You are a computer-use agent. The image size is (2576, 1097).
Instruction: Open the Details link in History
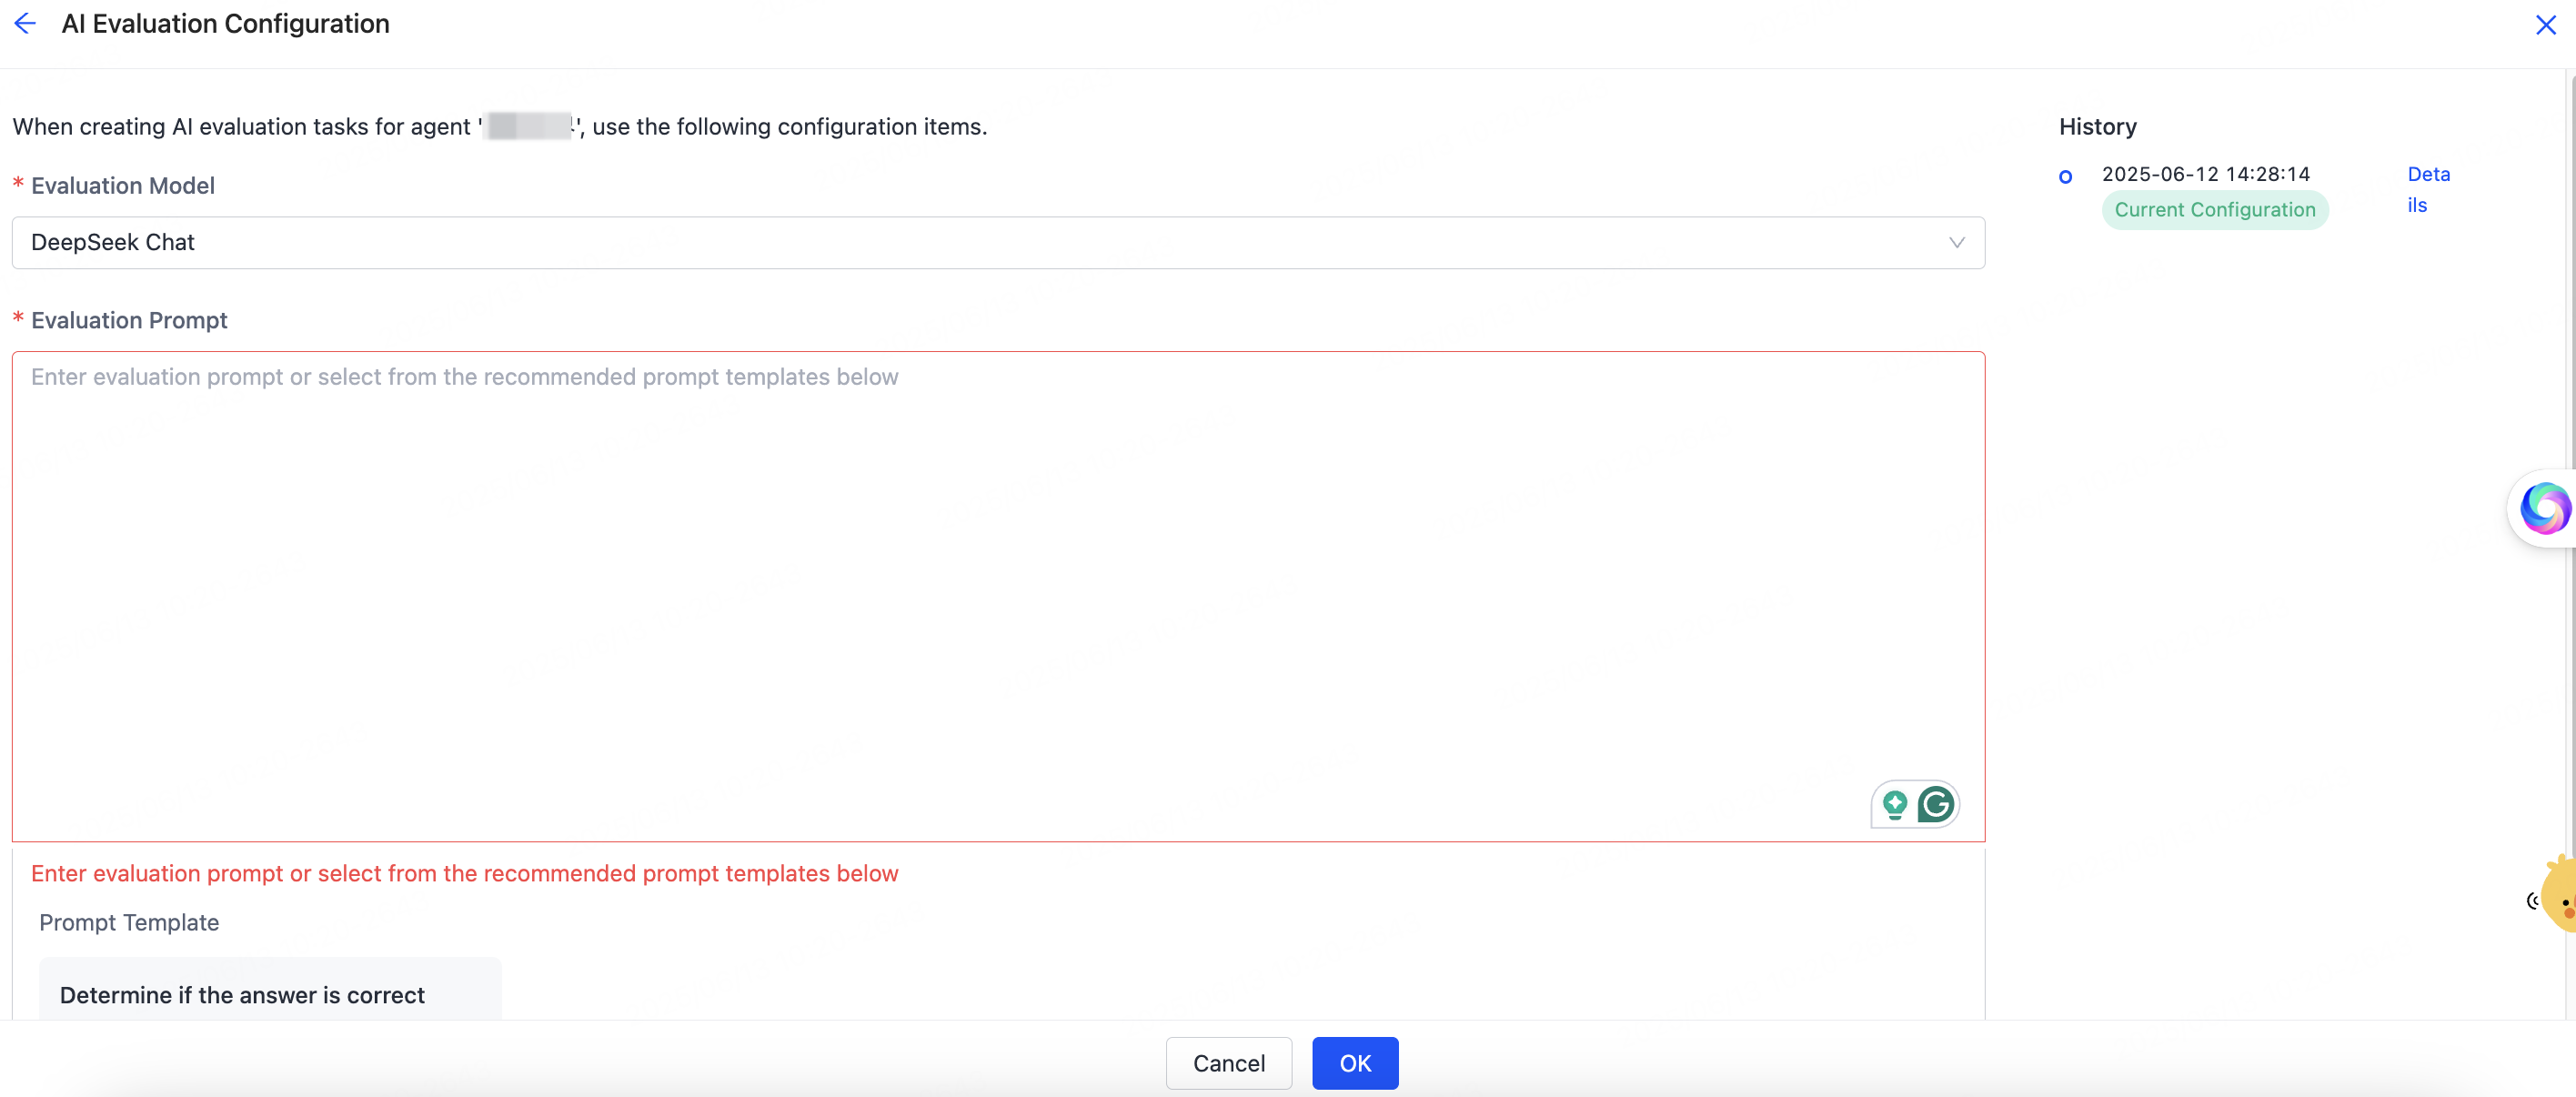tap(2428, 189)
